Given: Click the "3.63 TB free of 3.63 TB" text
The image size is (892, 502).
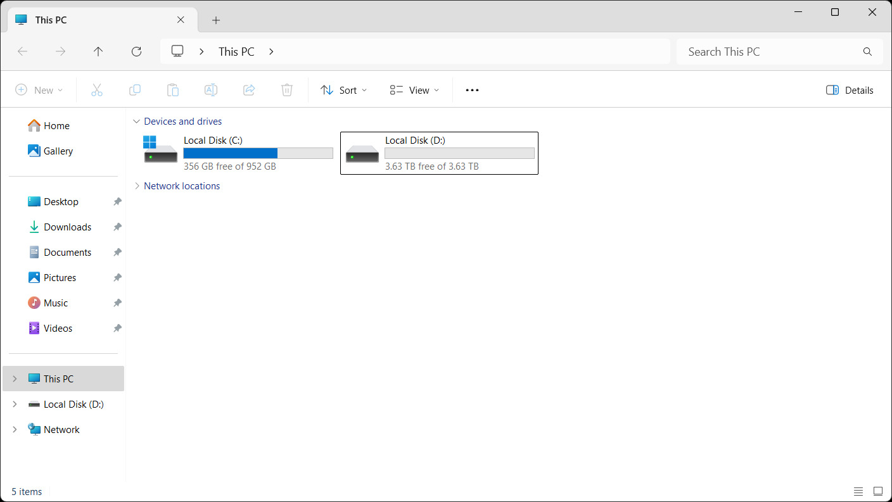Looking at the screenshot, I should 432,166.
